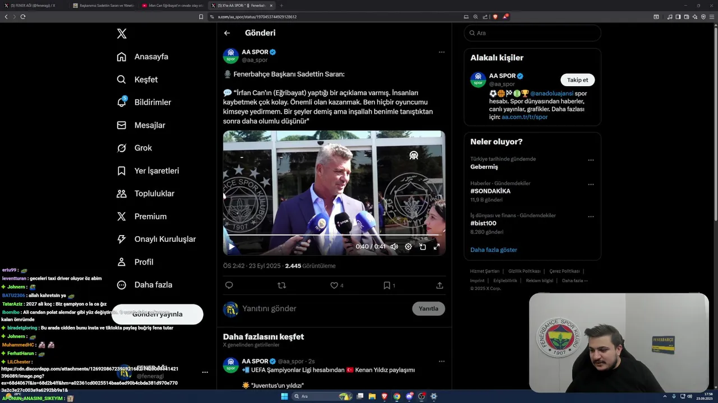The height and width of the screenshot is (403, 718).
Task: Click the Yanıtla button
Action: pyautogui.click(x=429, y=308)
